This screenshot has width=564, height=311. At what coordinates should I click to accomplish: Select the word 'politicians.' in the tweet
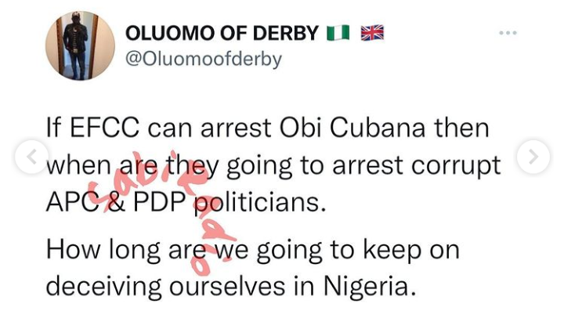pyautogui.click(x=260, y=203)
